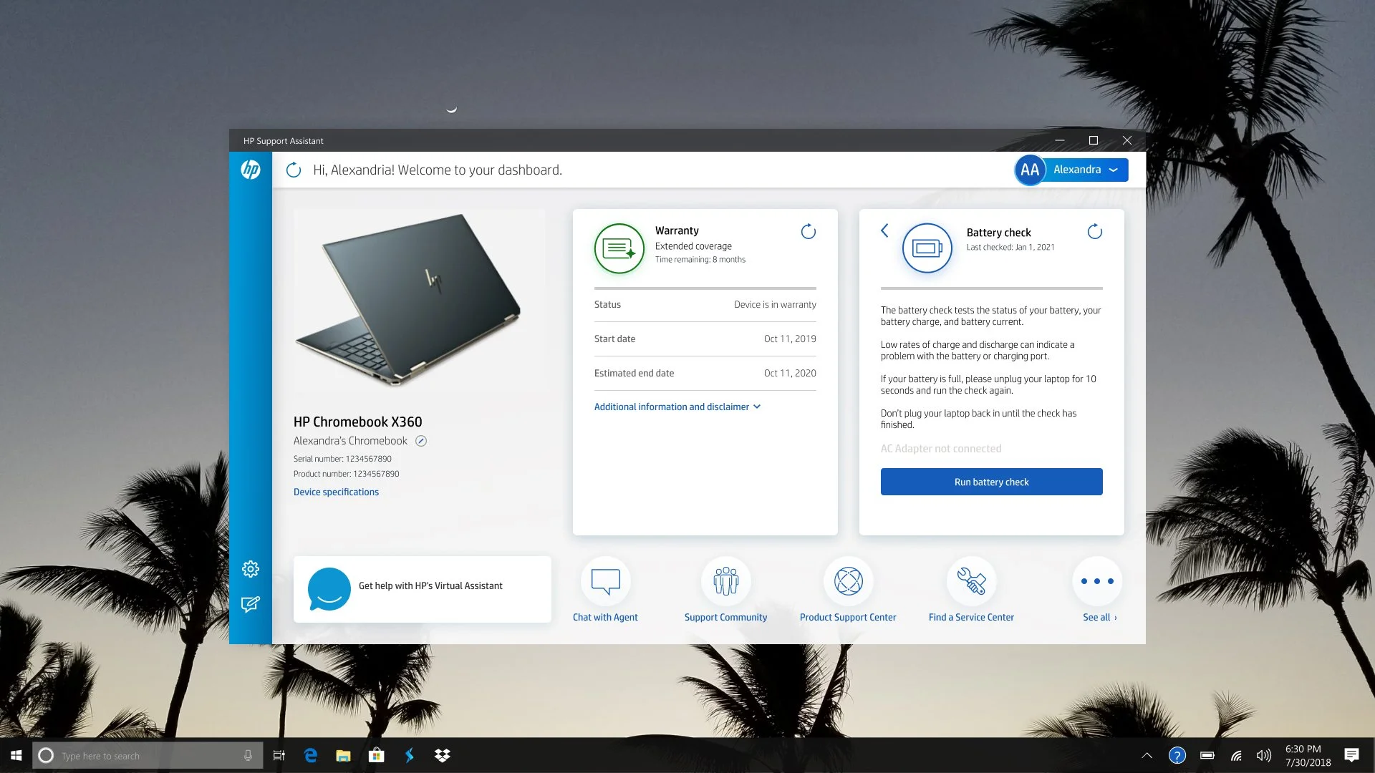Click the Virtual Assistant chat bubble icon
The image size is (1375, 773).
pos(329,589)
